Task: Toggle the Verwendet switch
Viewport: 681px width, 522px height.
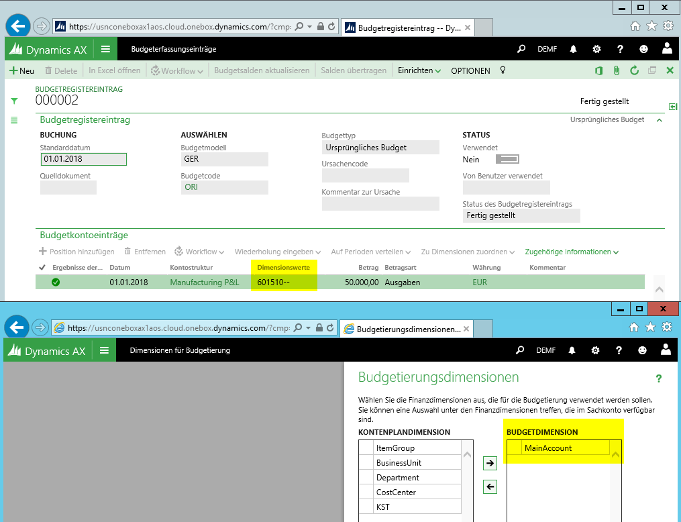Action: 507,160
